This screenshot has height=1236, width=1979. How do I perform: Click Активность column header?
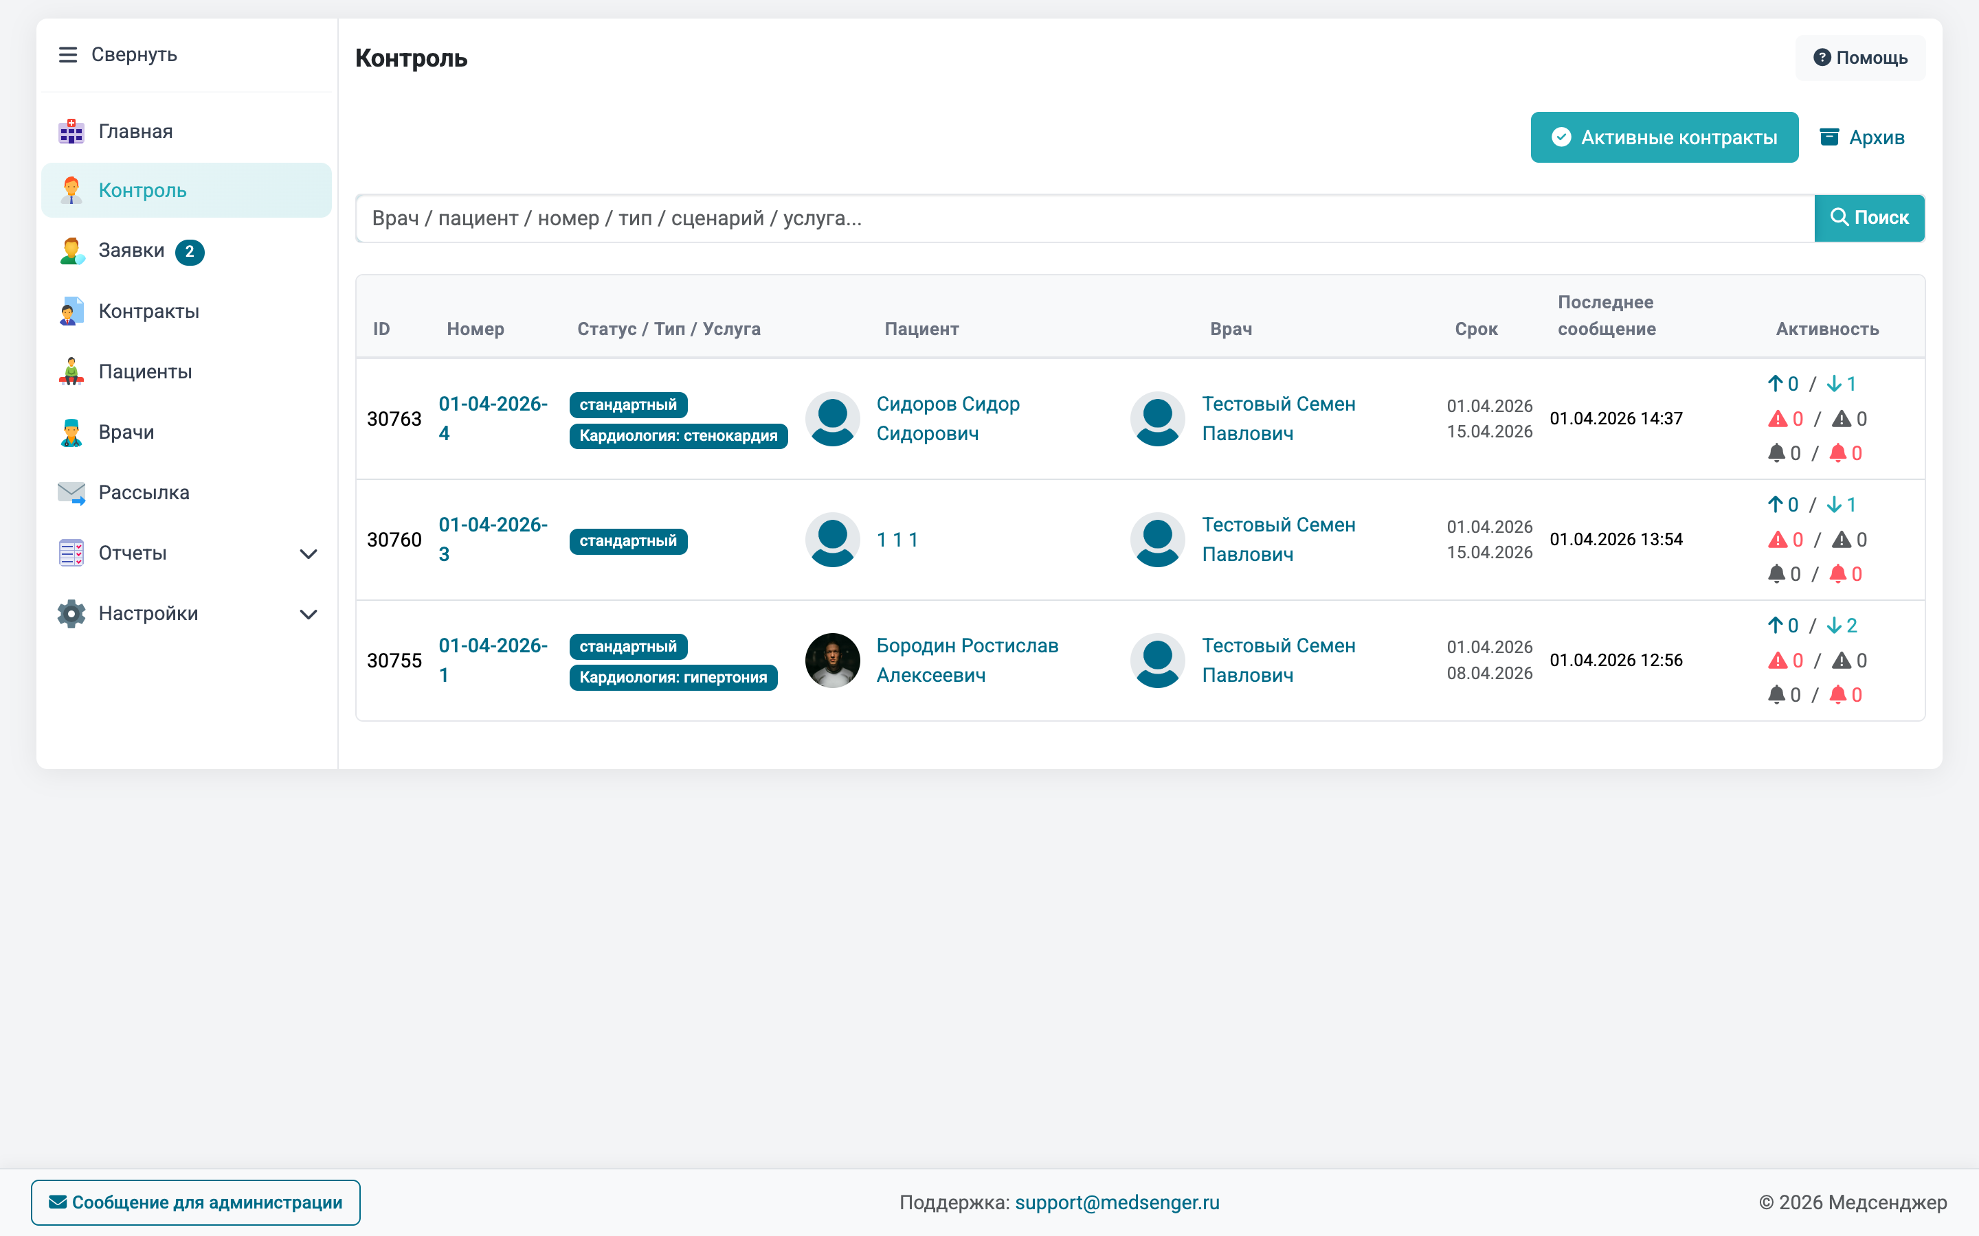pyautogui.click(x=1827, y=330)
